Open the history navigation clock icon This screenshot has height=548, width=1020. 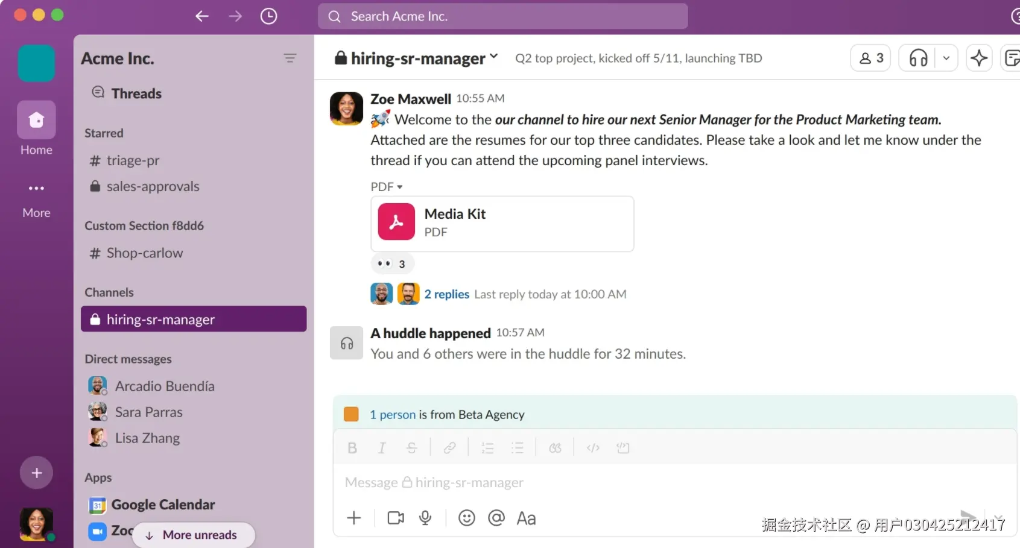(x=268, y=16)
